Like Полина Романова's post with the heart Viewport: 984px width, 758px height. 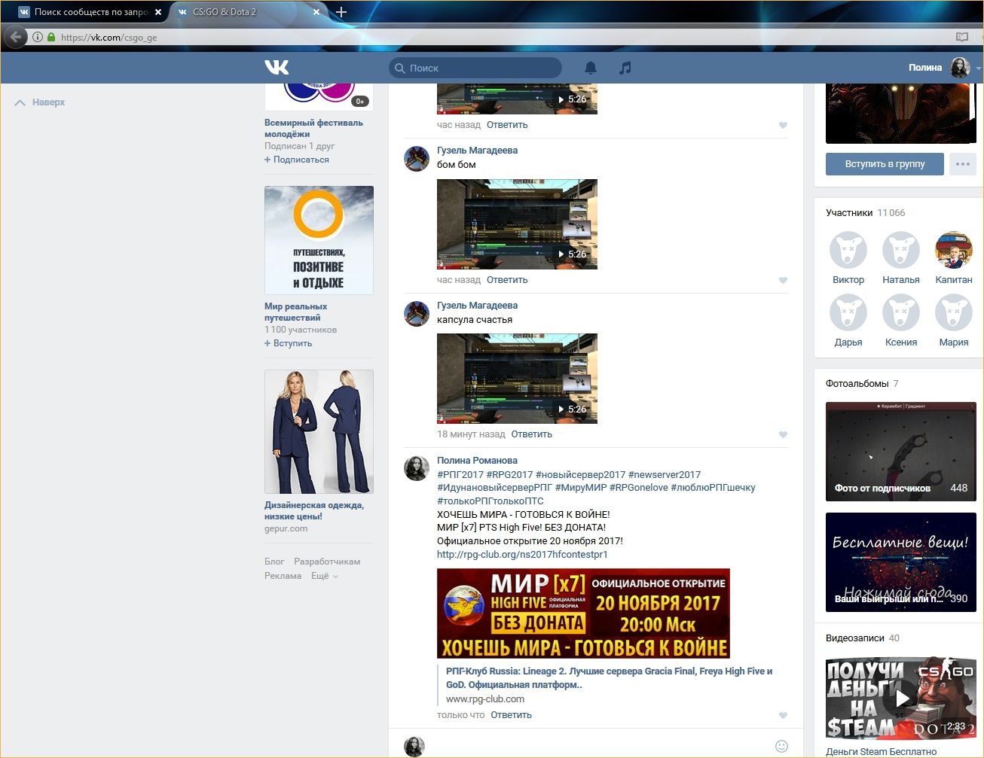783,715
